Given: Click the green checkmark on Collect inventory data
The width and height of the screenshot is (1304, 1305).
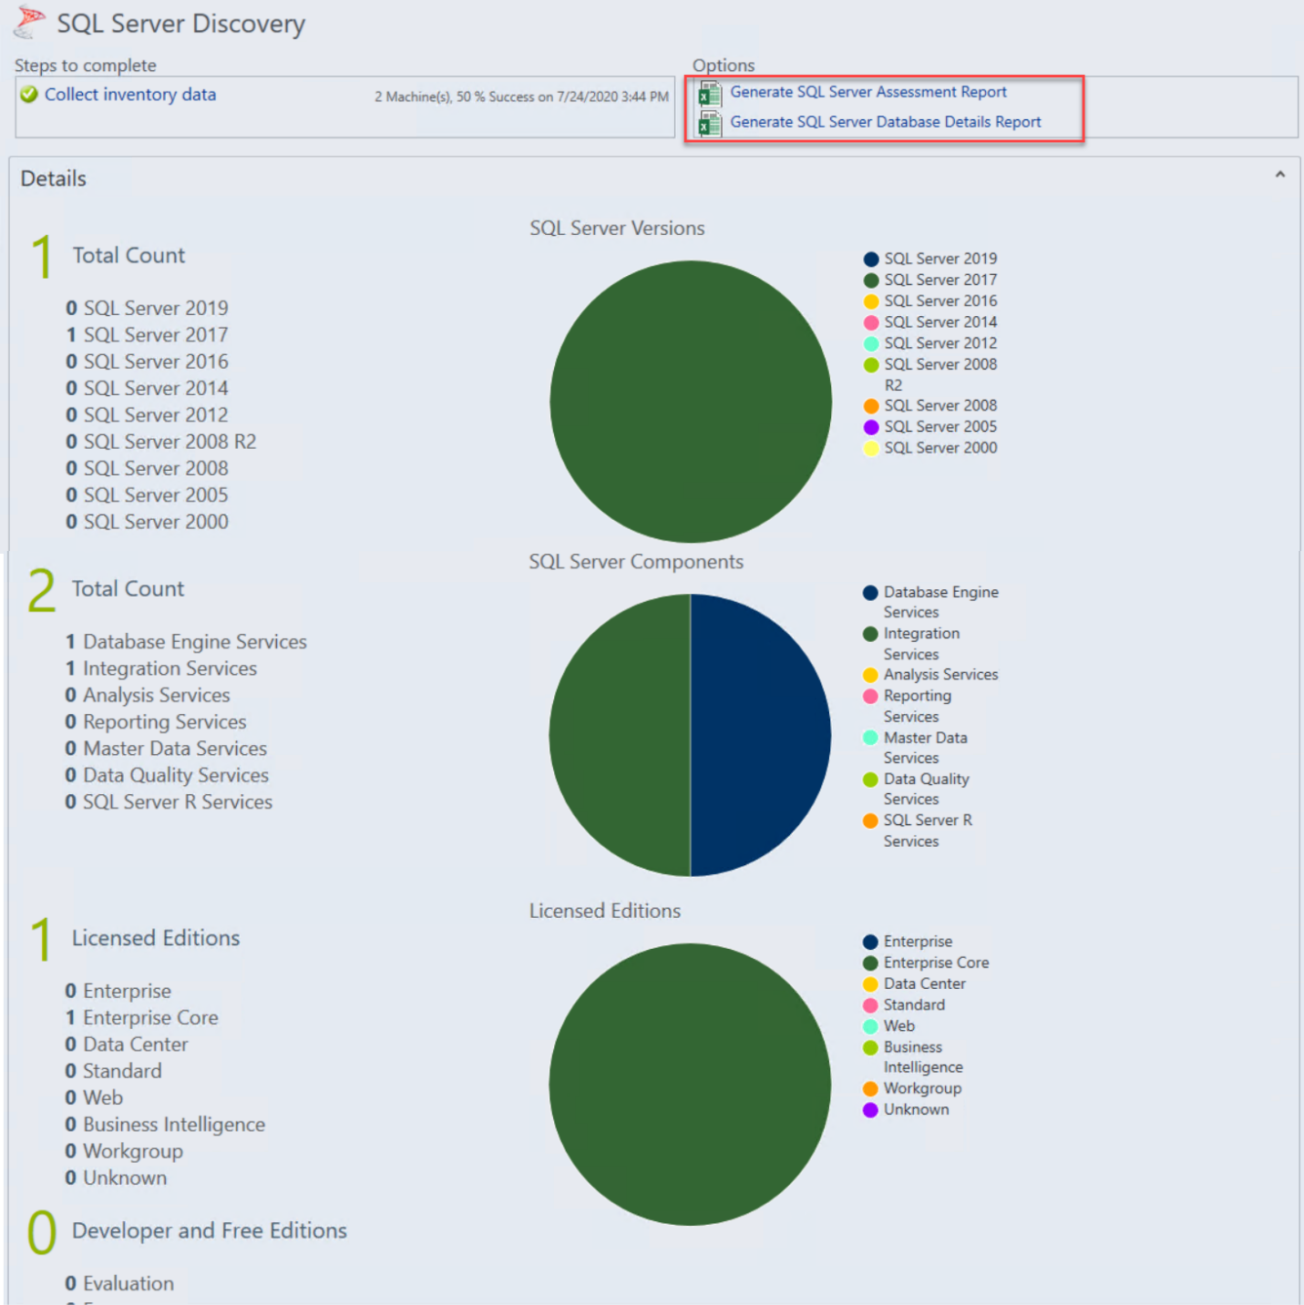Looking at the screenshot, I should [28, 94].
